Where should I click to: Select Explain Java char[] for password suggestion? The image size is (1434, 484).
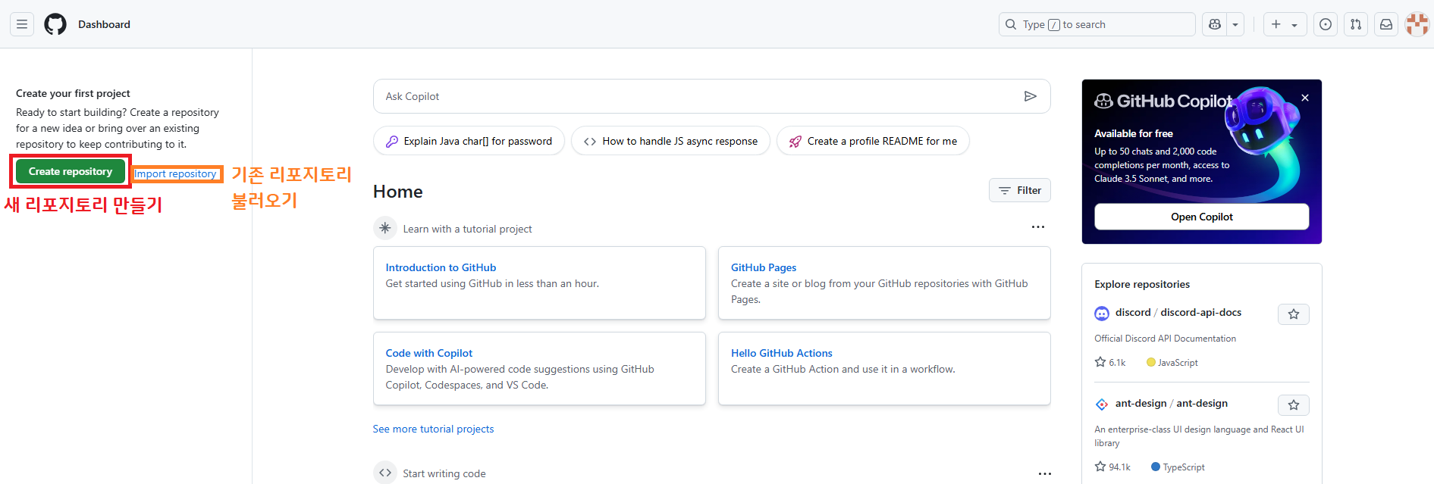(469, 141)
